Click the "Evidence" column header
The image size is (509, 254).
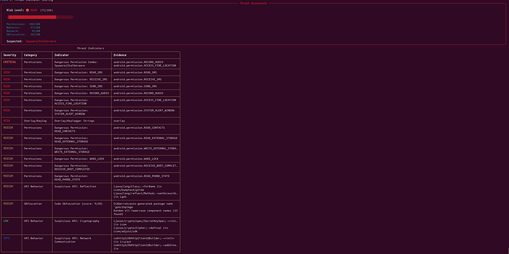coord(120,55)
